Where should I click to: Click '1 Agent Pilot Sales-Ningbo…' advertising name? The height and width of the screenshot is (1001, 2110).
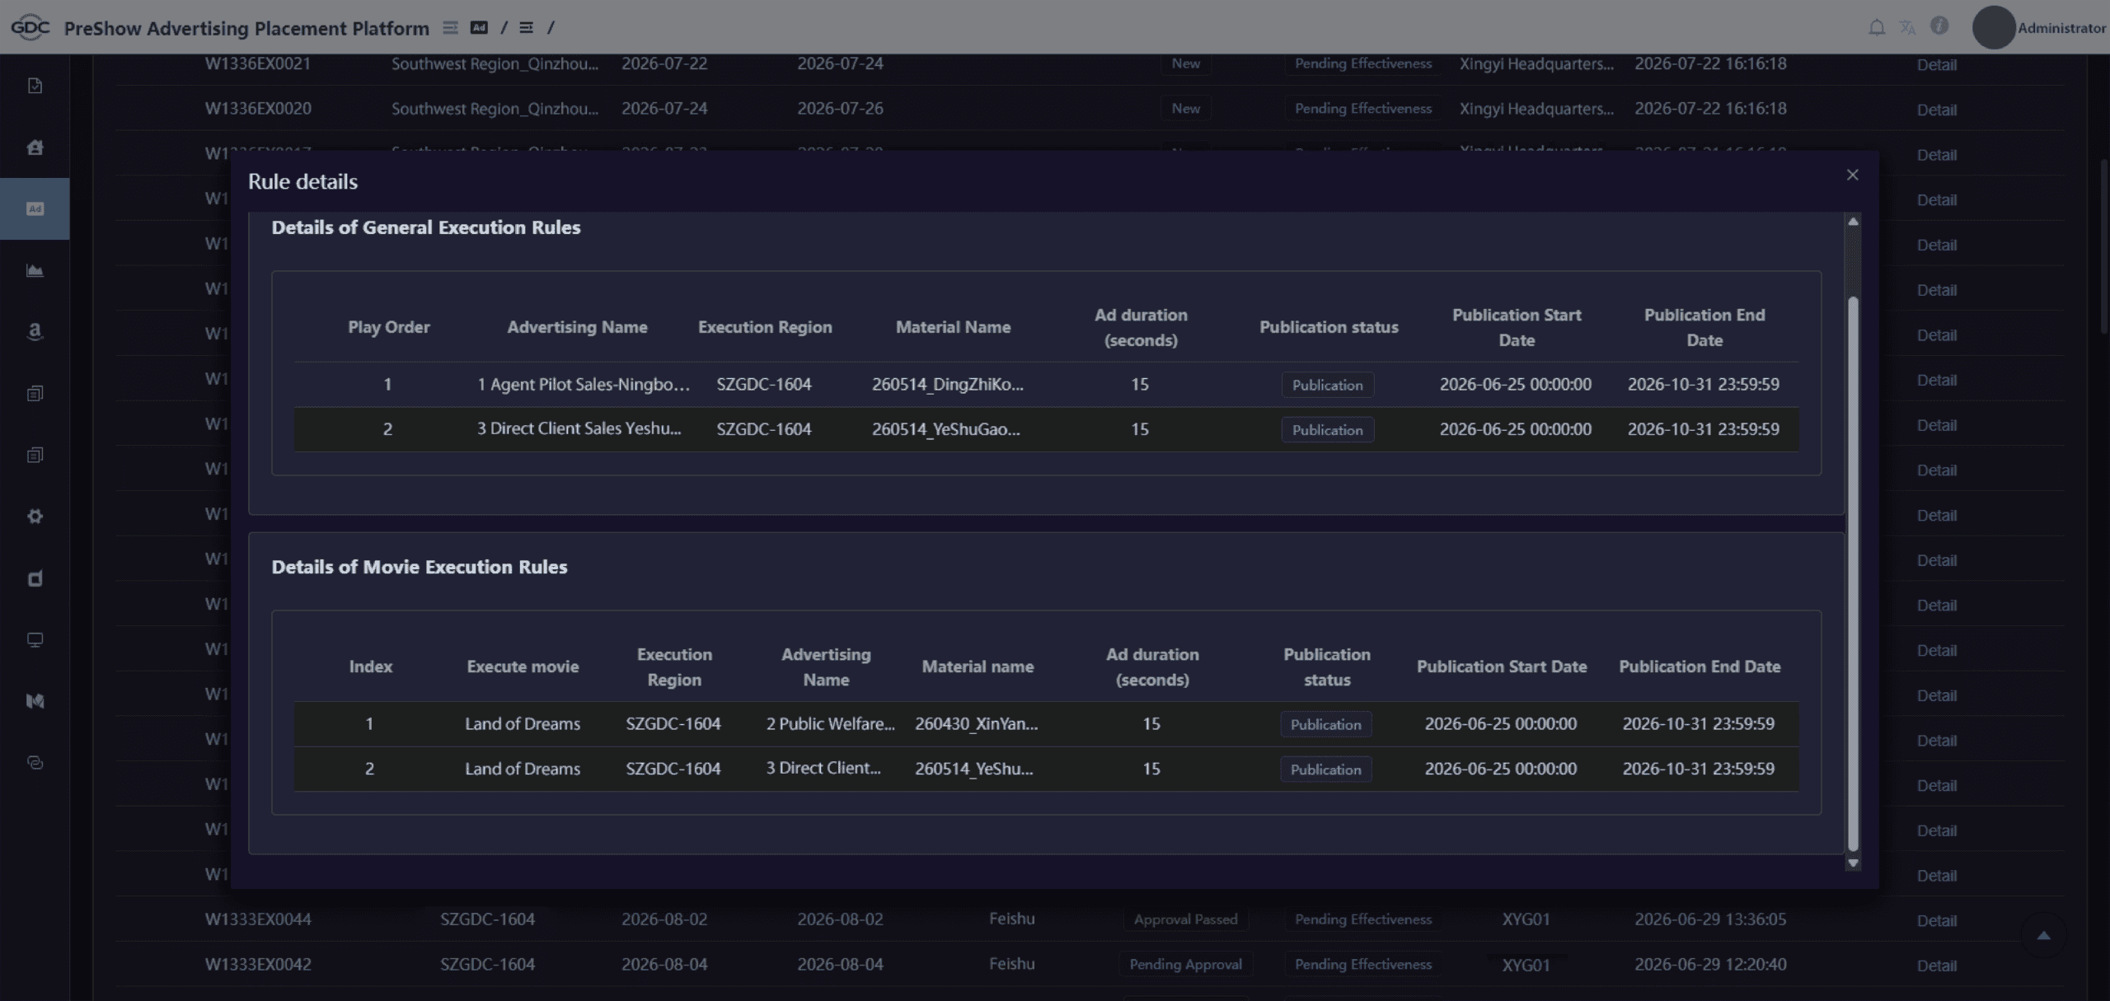pyautogui.click(x=584, y=384)
